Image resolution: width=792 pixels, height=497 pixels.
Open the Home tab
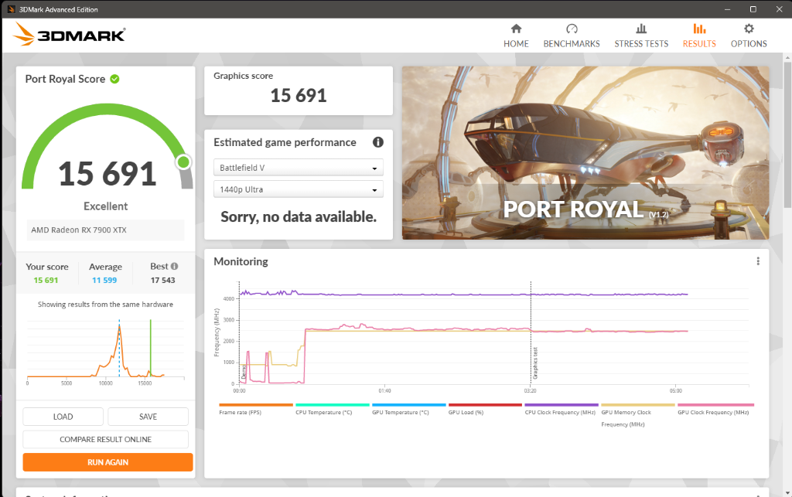516,36
